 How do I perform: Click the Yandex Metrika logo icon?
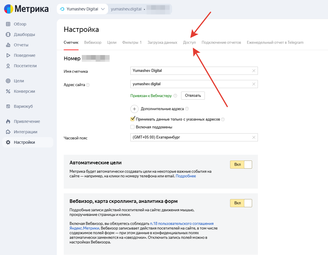click(9, 9)
